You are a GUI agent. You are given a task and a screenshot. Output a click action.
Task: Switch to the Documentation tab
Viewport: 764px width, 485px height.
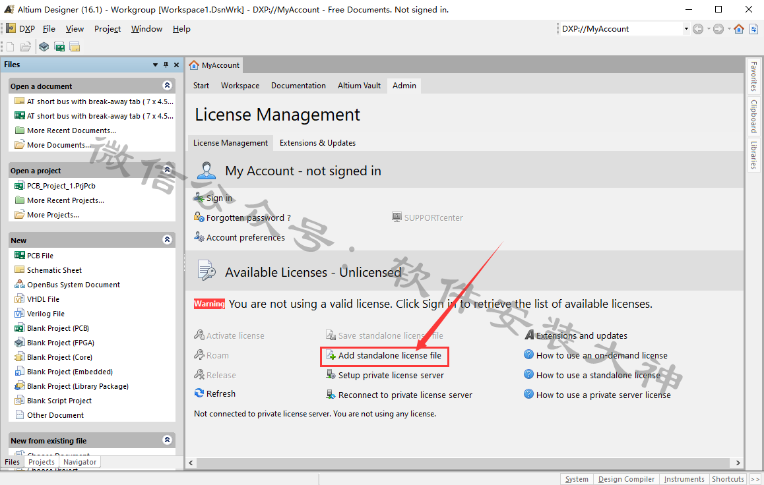[298, 86]
